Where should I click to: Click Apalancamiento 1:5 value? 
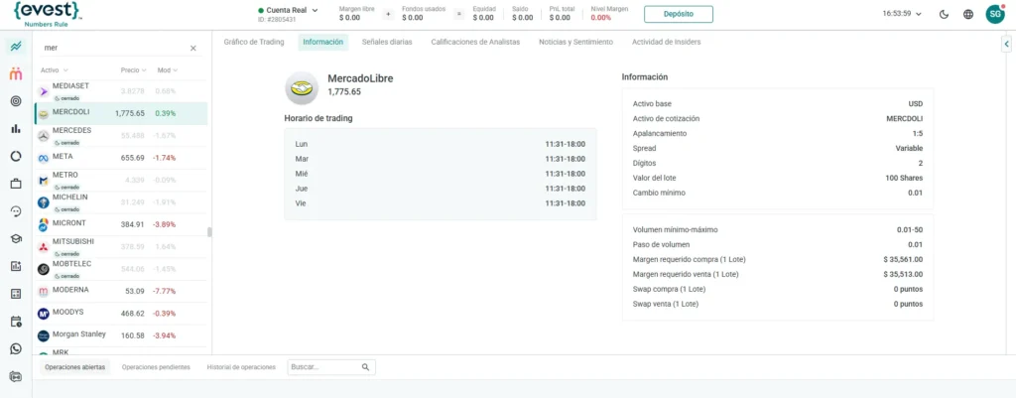click(x=918, y=134)
